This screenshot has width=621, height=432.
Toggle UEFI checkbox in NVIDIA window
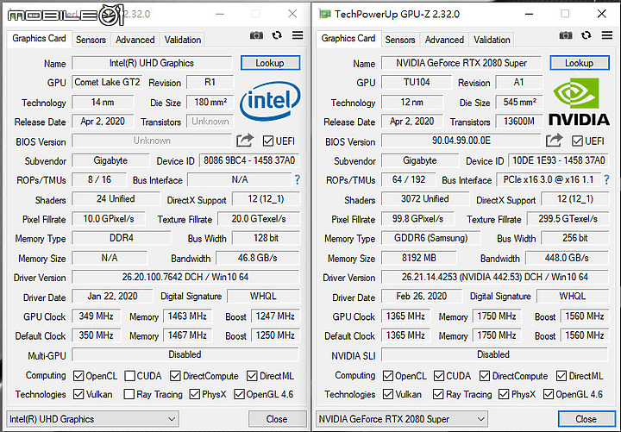[577, 141]
